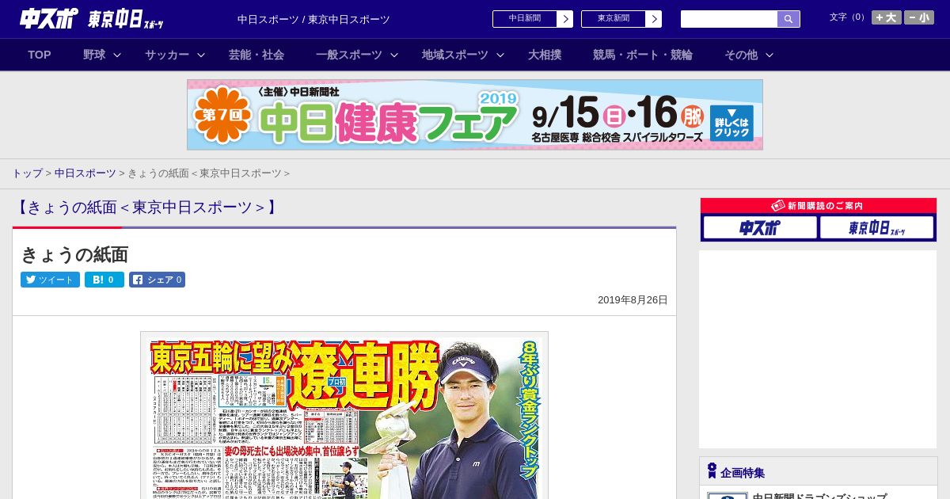Click the 中日スポーツ / 東京中日スポーツ header text
Image resolution: width=950 pixels, height=499 pixels.
pyautogui.click(x=313, y=20)
